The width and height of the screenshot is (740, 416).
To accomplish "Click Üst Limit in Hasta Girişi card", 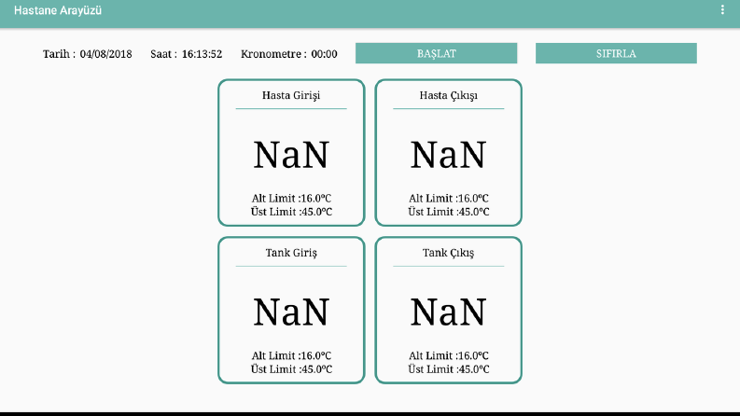I will click(x=291, y=212).
